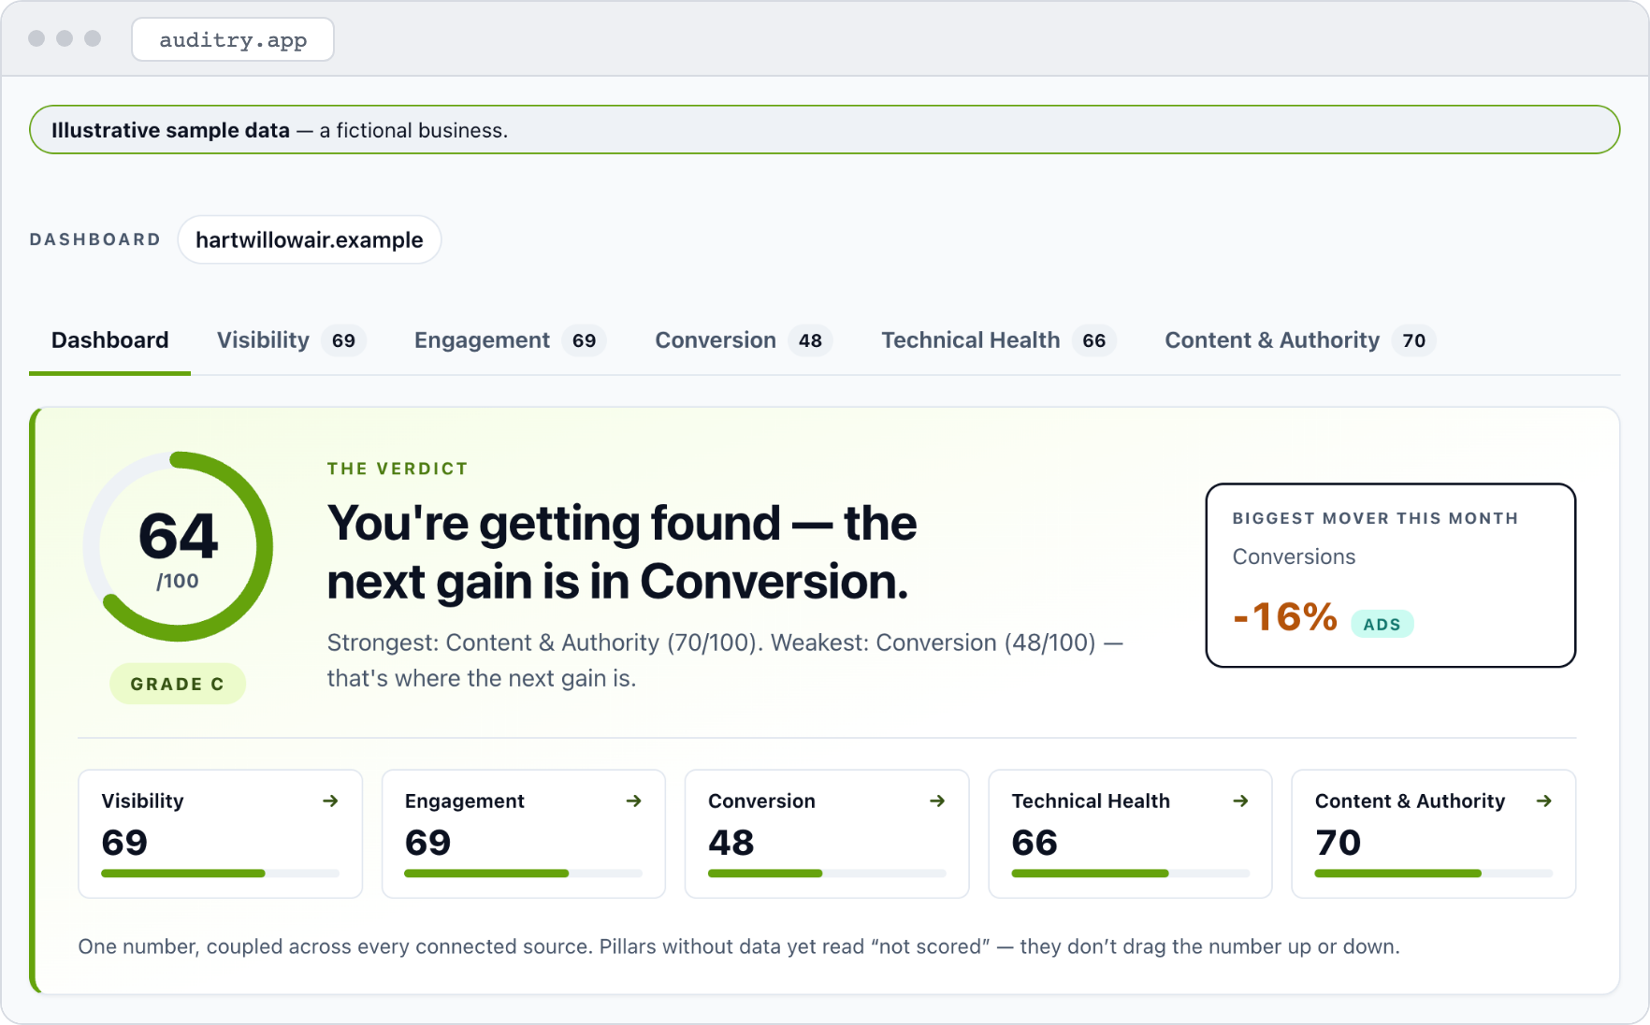Click the 69 badge on Visibility tab

pos(343,340)
